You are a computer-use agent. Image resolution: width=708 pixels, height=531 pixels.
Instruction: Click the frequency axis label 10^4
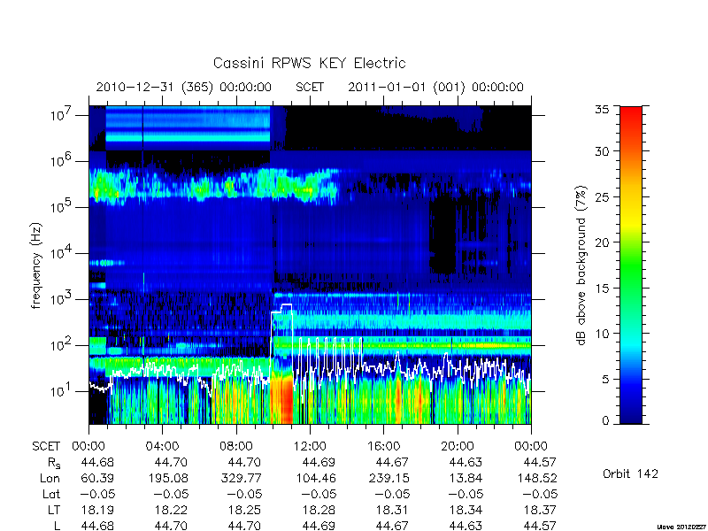pos(62,253)
